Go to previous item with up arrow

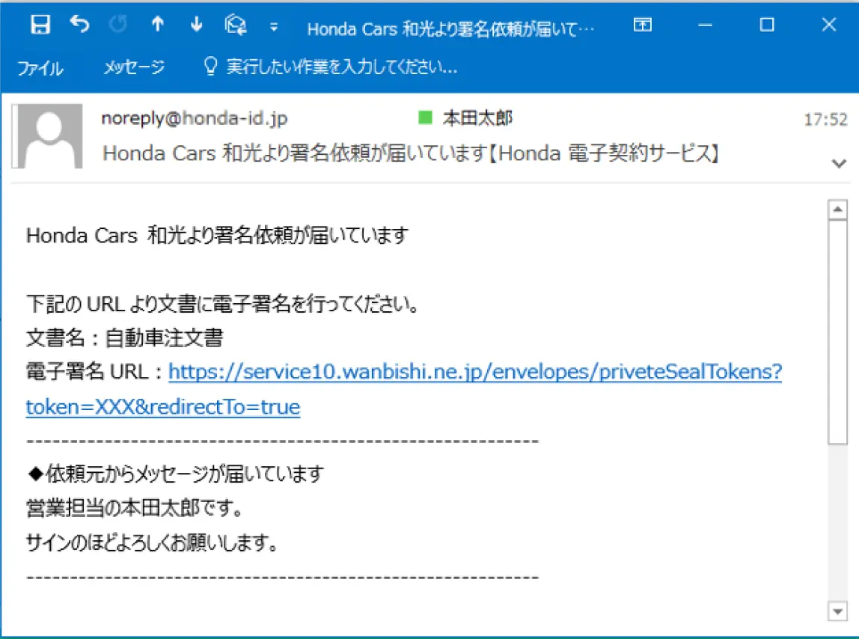[x=158, y=24]
